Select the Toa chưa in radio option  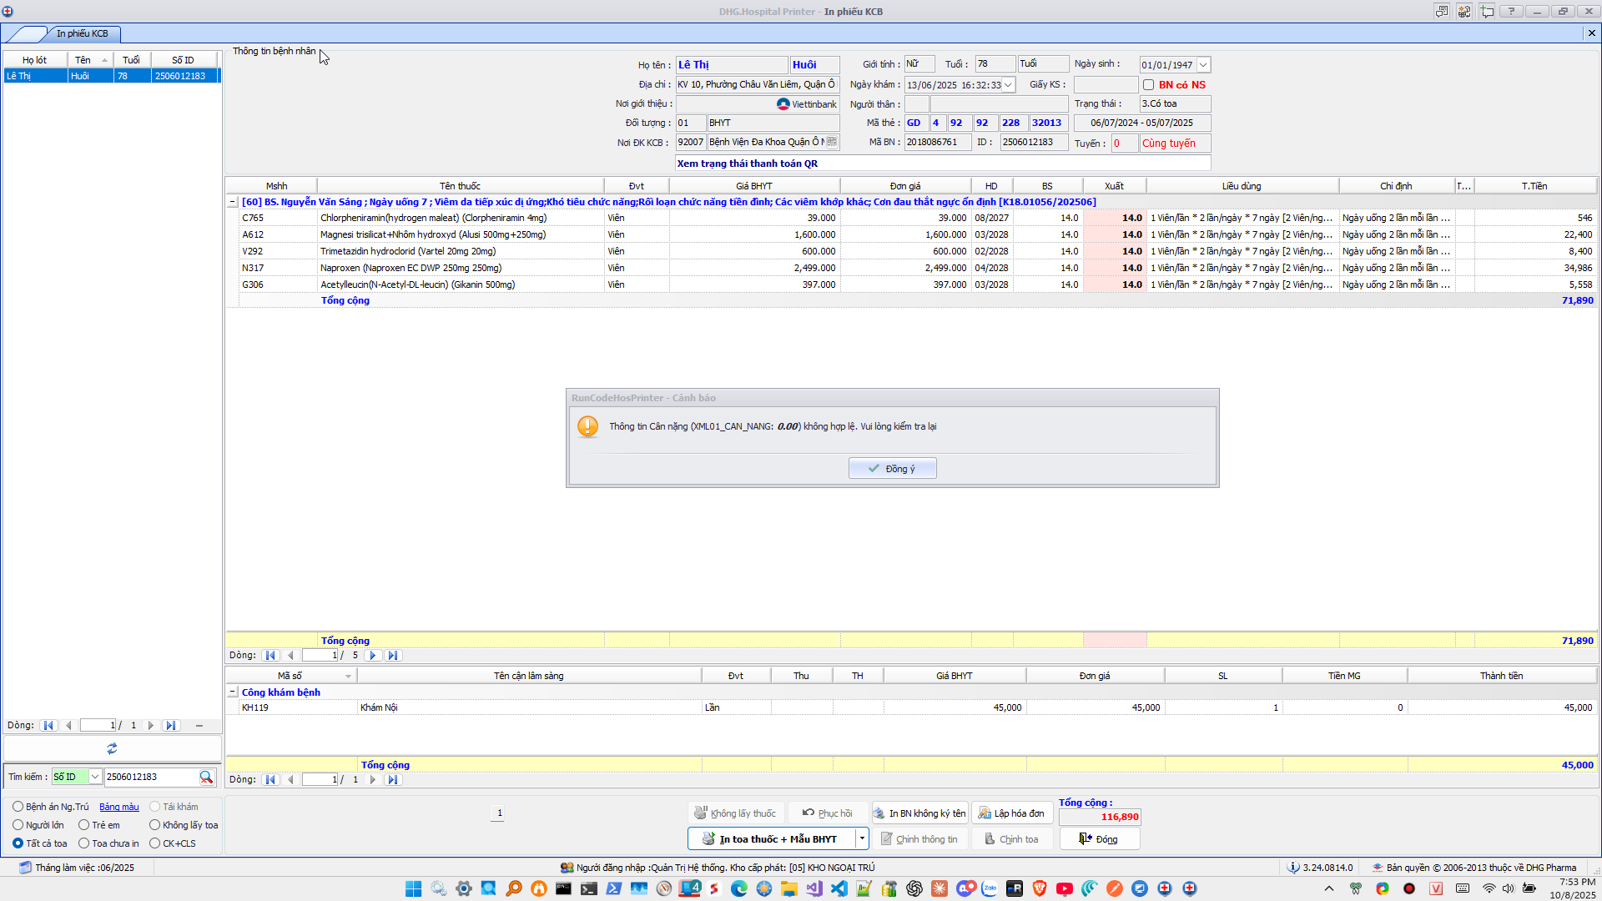tap(84, 843)
